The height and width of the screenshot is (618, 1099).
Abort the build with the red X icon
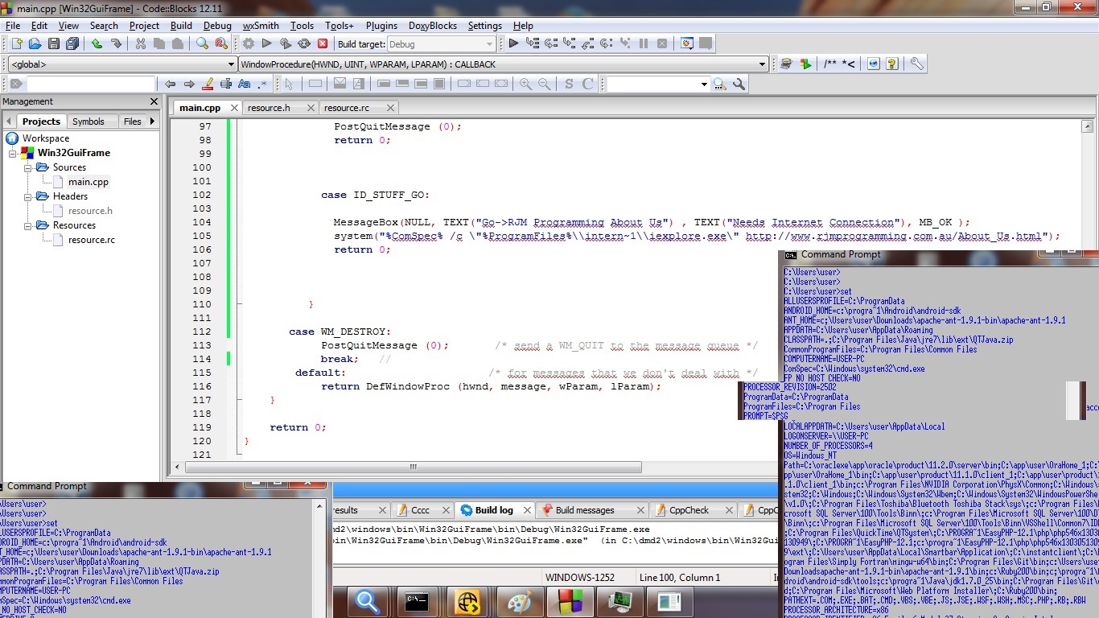tap(323, 43)
